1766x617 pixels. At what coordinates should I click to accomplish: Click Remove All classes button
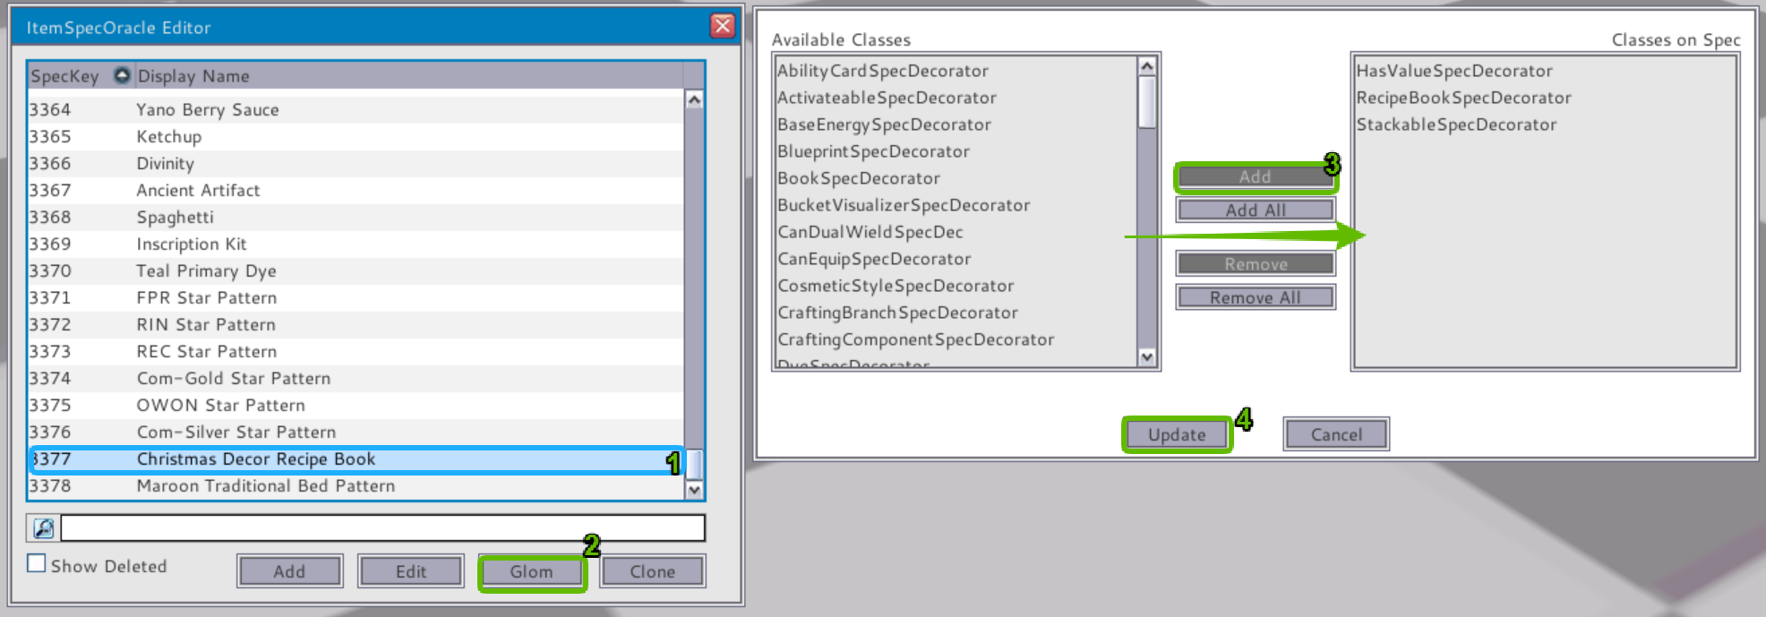1255,297
